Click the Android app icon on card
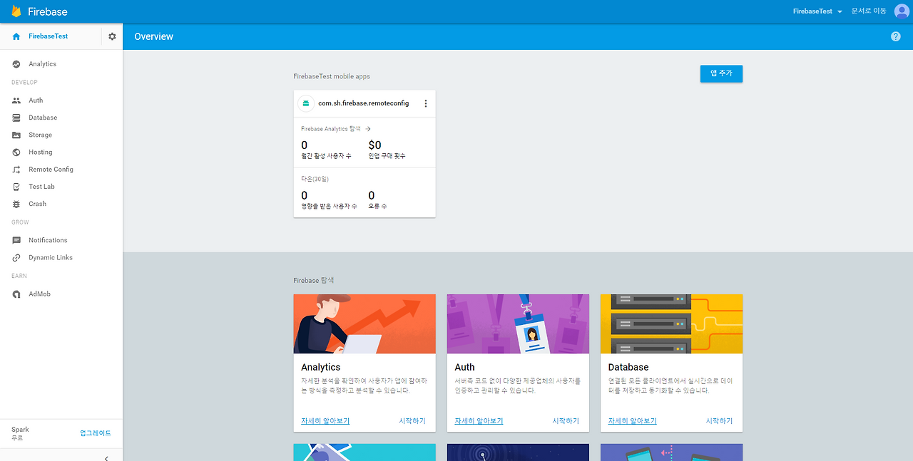 pyautogui.click(x=306, y=103)
